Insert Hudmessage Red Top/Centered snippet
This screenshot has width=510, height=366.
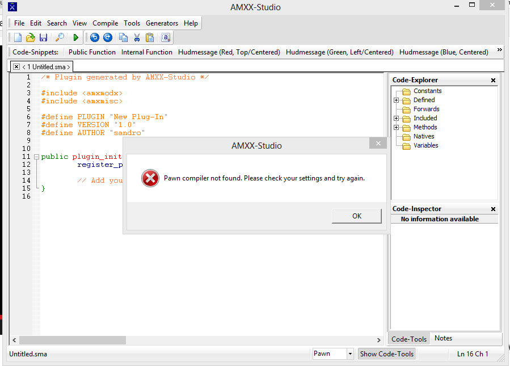tap(229, 52)
